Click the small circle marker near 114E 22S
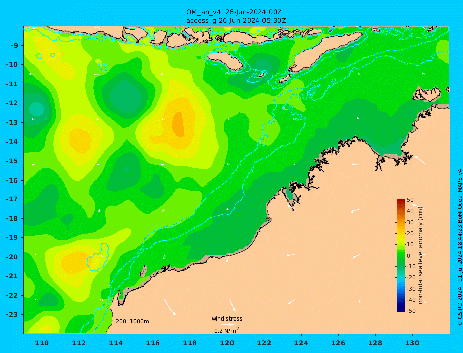Image resolution: width=463 pixels, height=353 pixels. click(x=119, y=292)
